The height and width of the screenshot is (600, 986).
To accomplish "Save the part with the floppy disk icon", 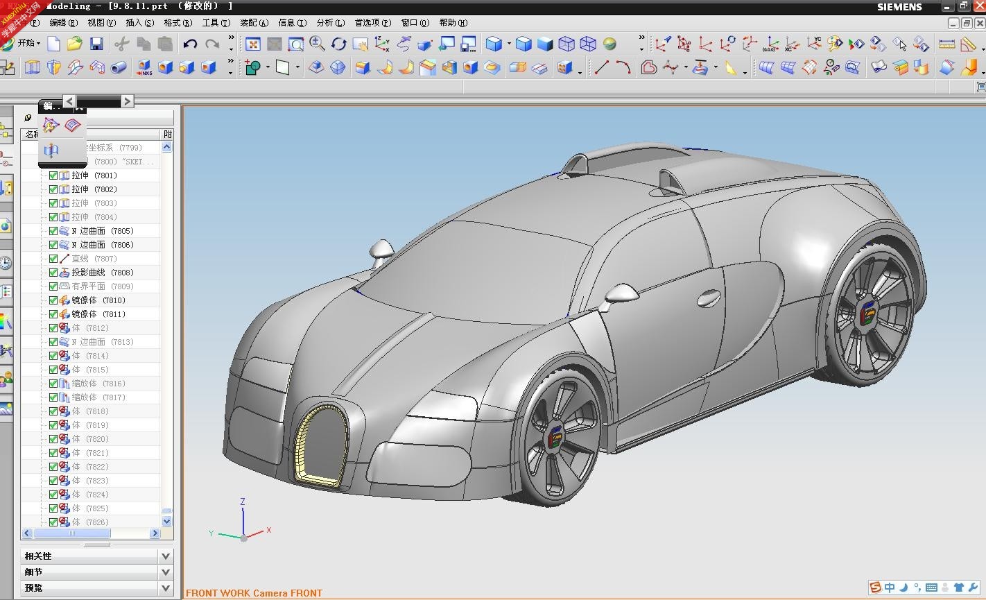I will coord(96,44).
